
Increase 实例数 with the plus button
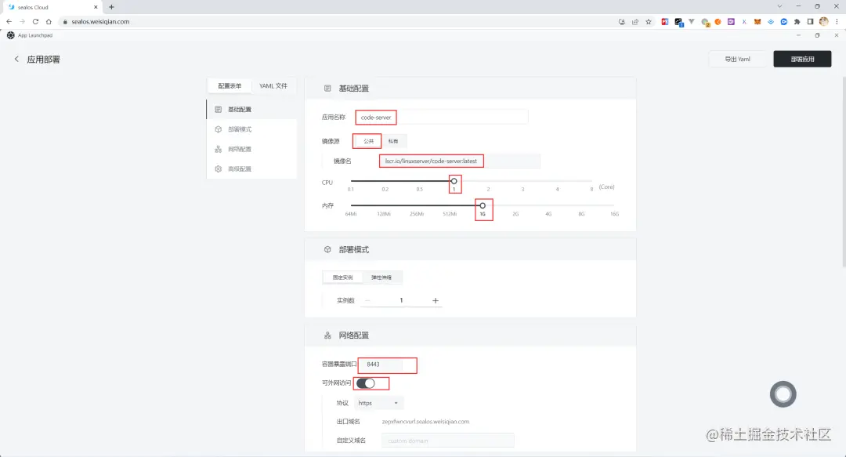(436, 300)
